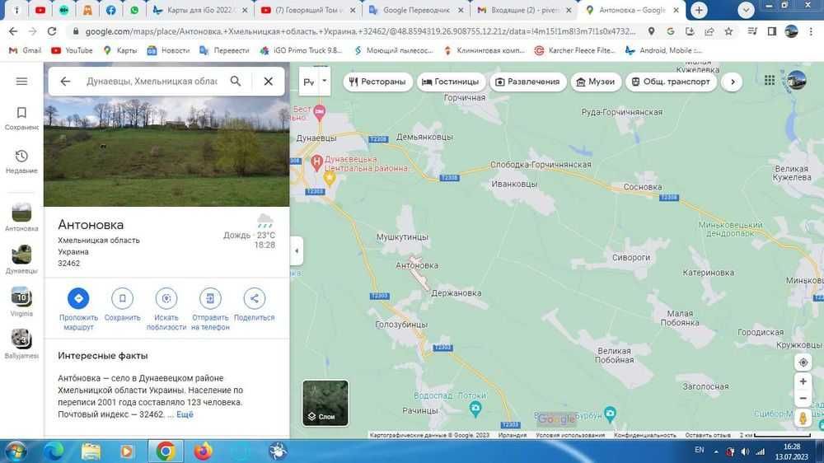Filter by Музеи chip
Screen dimensions: 824x463
coord(596,82)
